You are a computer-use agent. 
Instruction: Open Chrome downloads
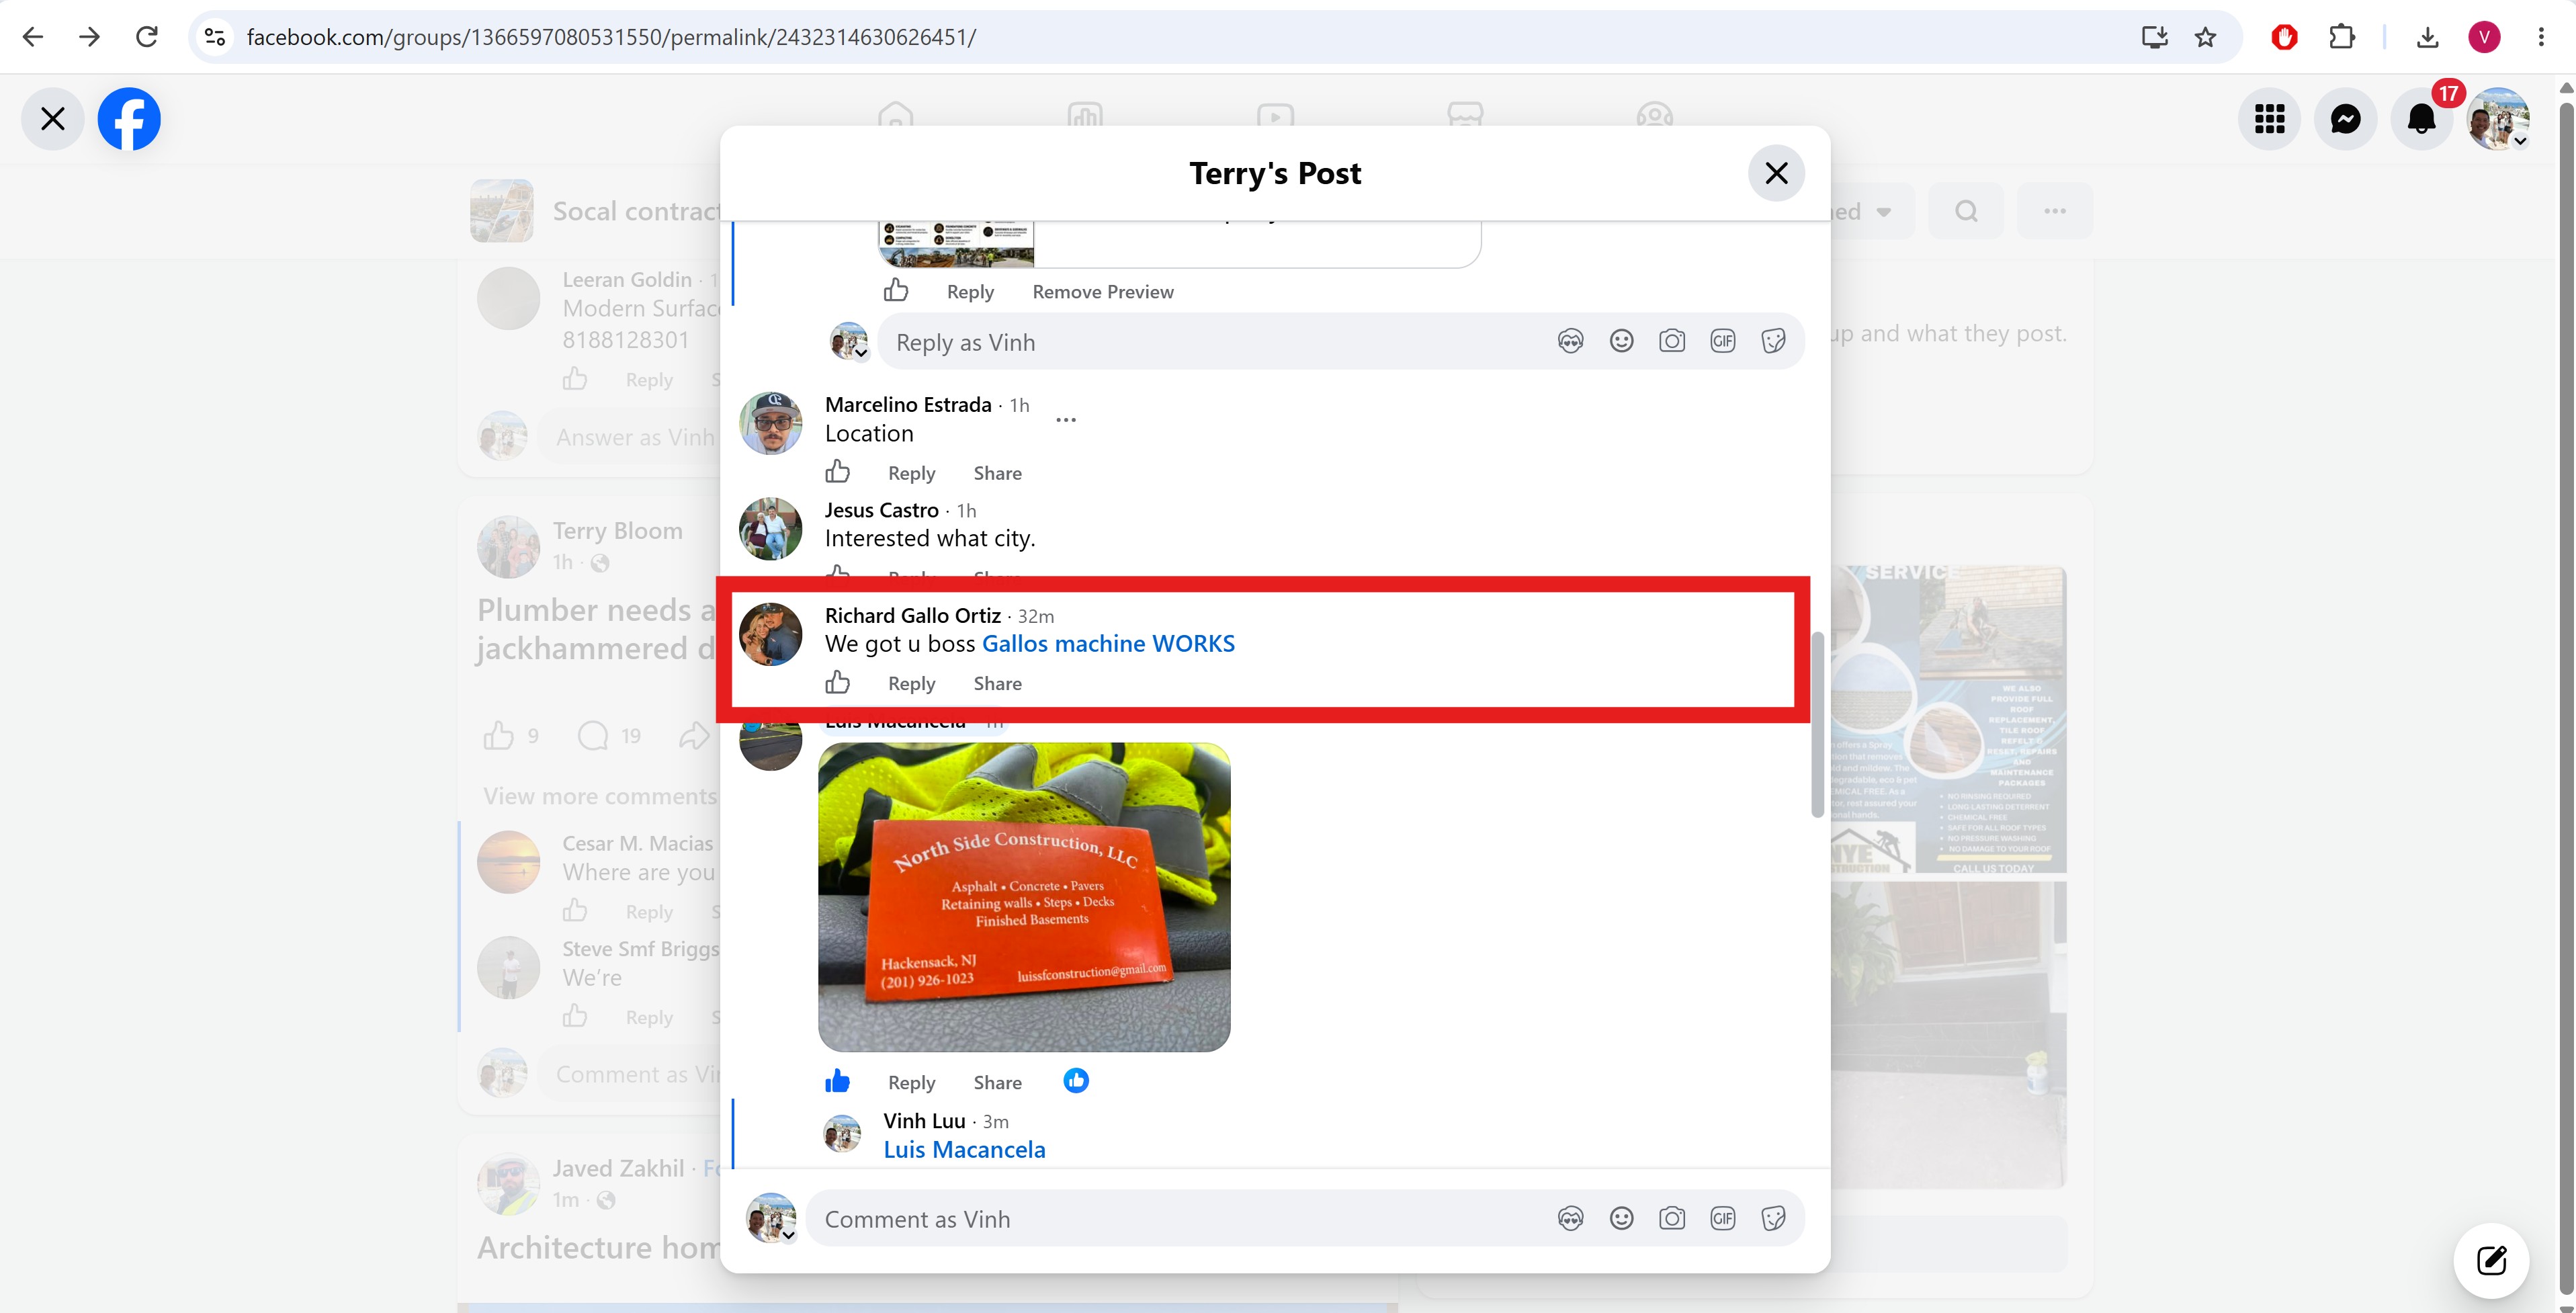point(2427,37)
